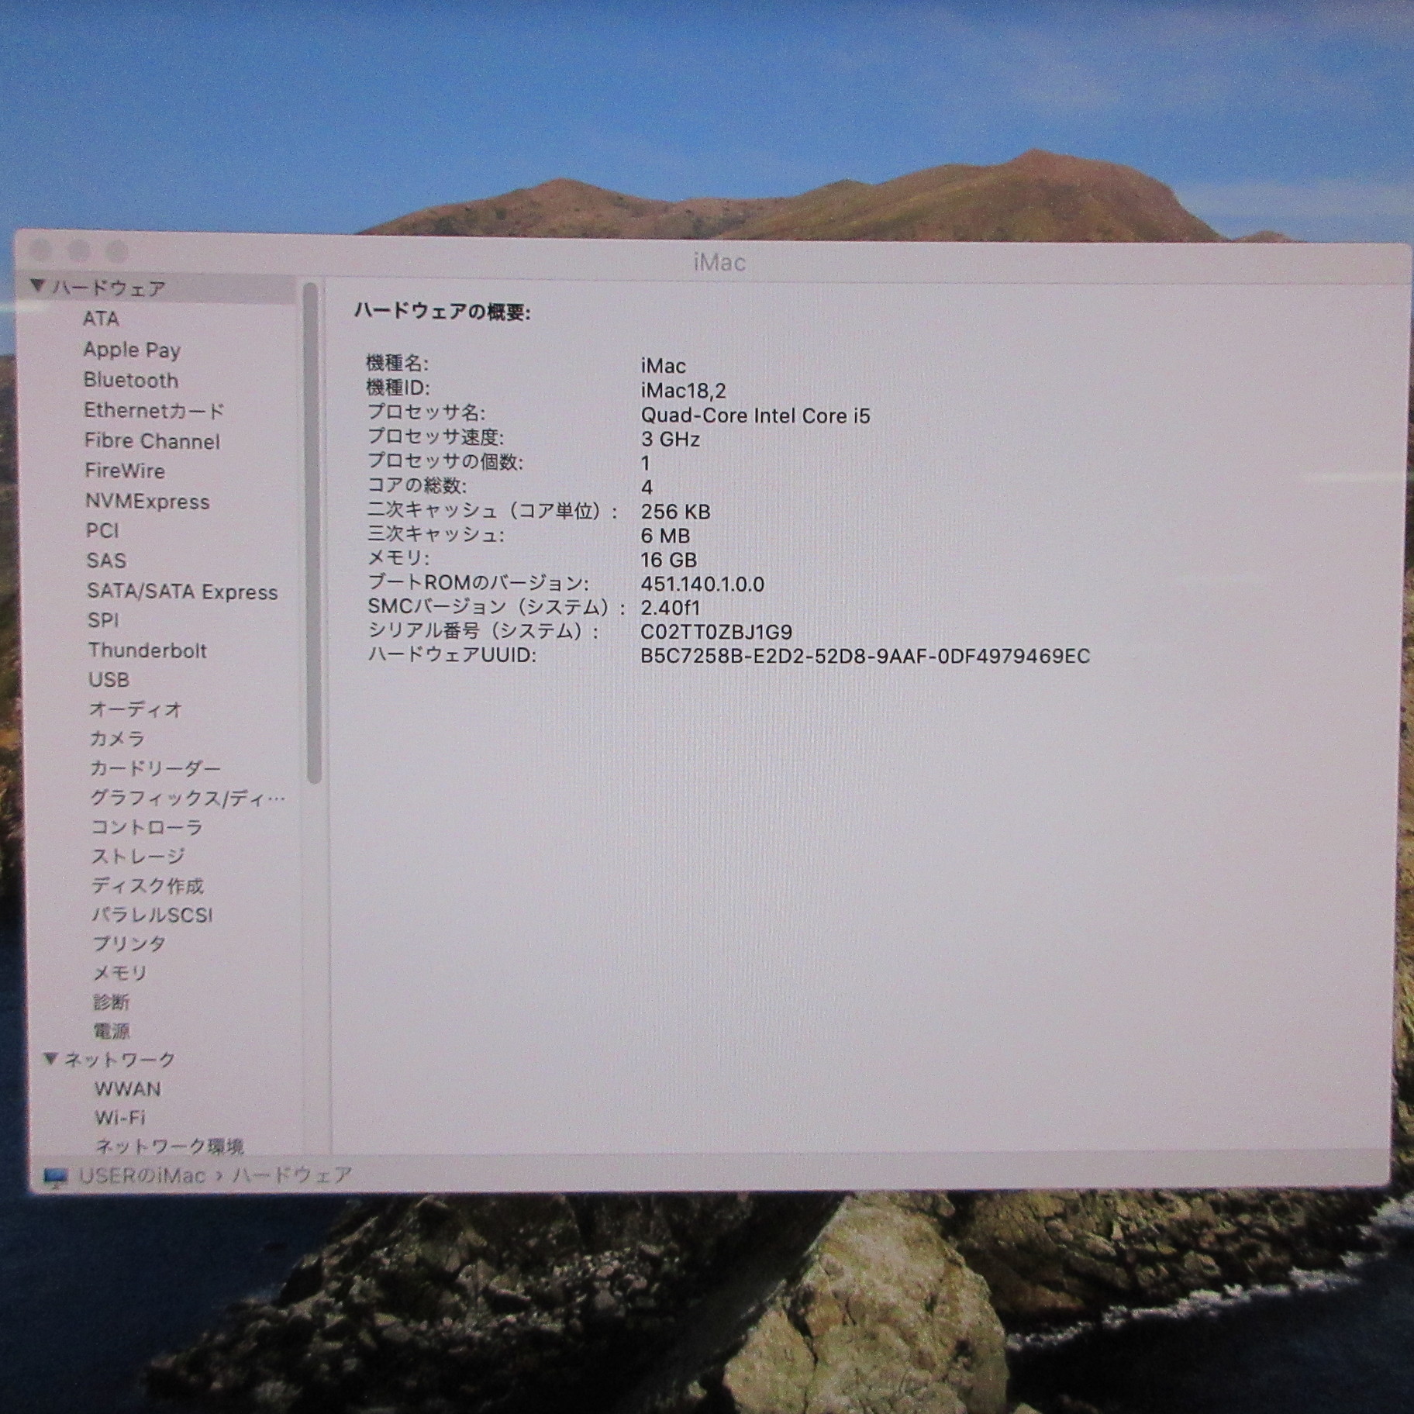The image size is (1414, 1414).
Task: Click the iMac18,2 model ID value
Action: (683, 391)
